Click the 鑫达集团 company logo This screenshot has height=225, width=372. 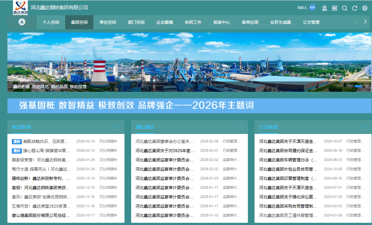[20, 7]
